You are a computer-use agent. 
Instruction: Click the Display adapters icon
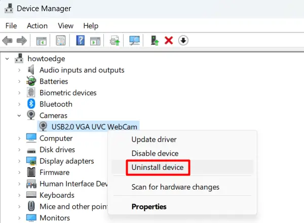click(31, 161)
